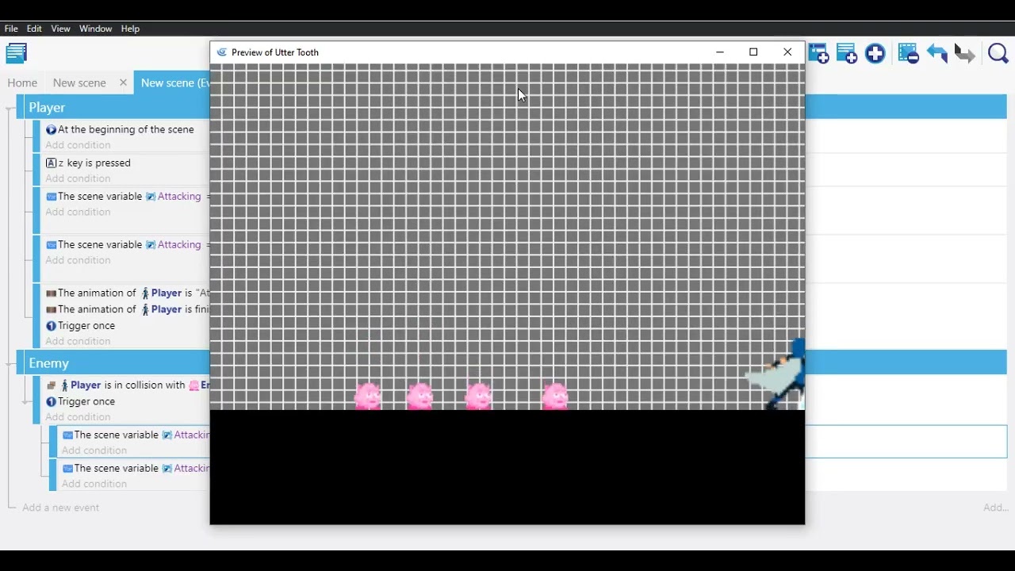Minimize the Preview of Utter Tooth window

(720, 52)
